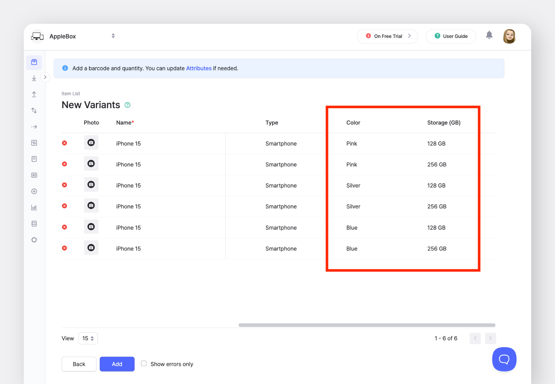
Task: Click the Blue color cell for 256 GB
Action: coord(352,249)
